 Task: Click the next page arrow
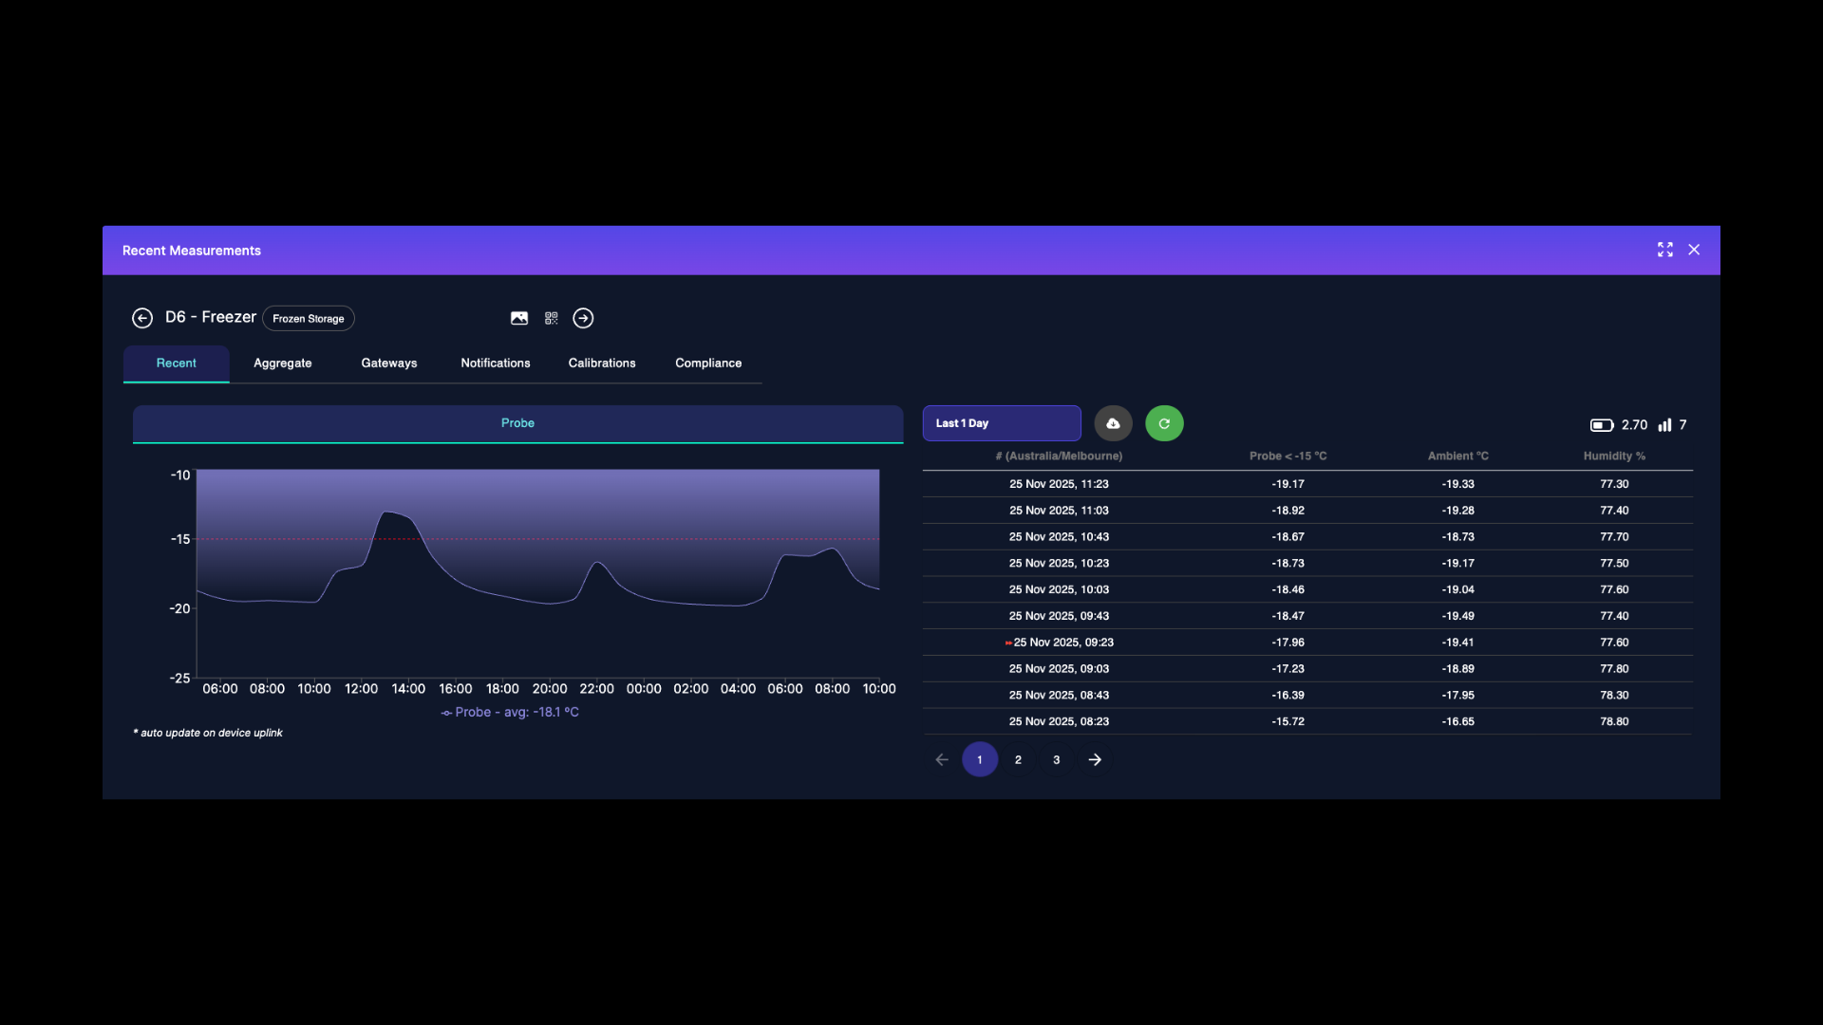[x=1095, y=759]
